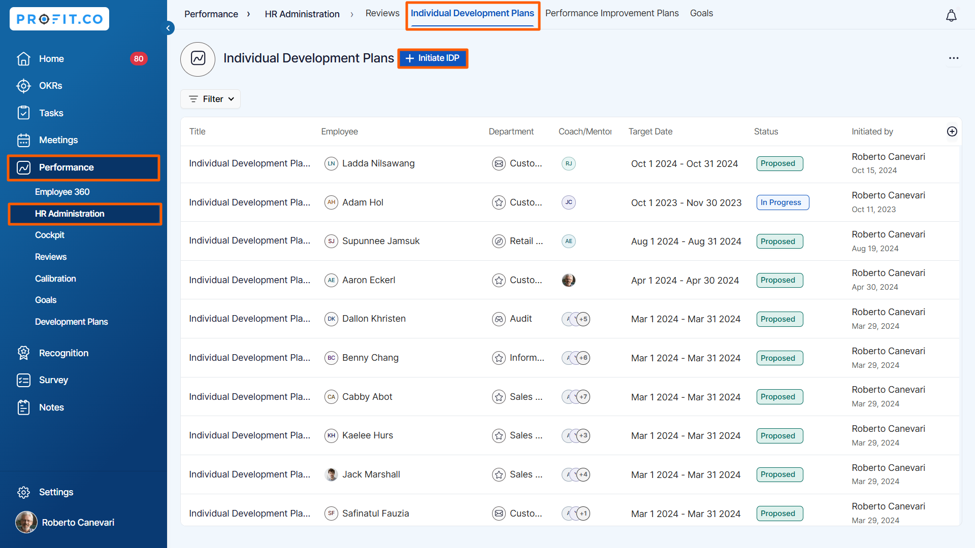975x548 pixels.
Task: Click the +4 mentors badge for Jack Marshall
Action: (583, 474)
